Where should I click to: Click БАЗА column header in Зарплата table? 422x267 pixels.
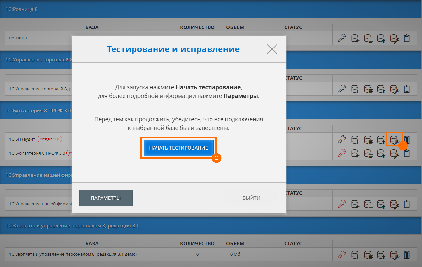92,243
